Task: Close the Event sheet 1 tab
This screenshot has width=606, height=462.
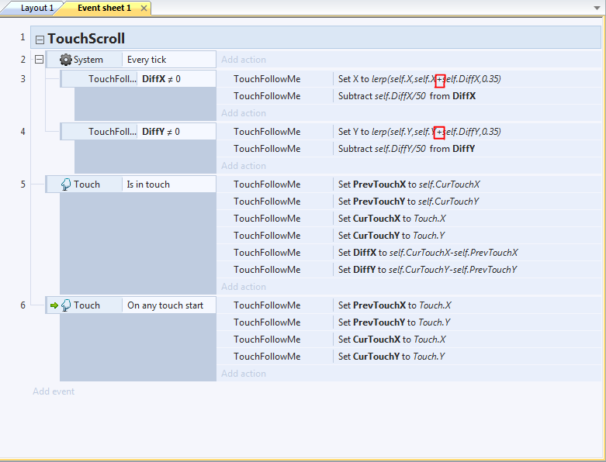Action: 144,8
